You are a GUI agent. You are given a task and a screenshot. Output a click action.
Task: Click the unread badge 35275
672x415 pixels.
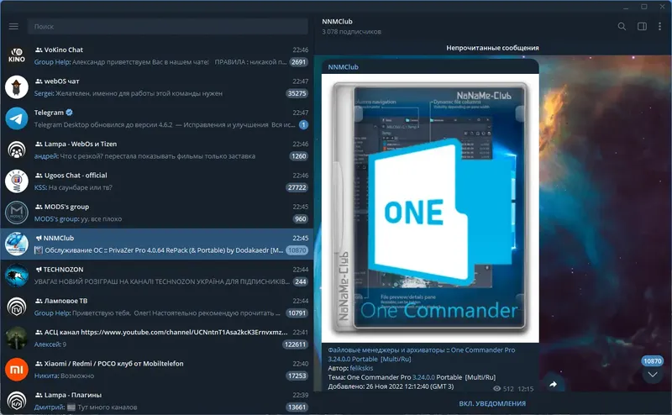click(x=297, y=93)
